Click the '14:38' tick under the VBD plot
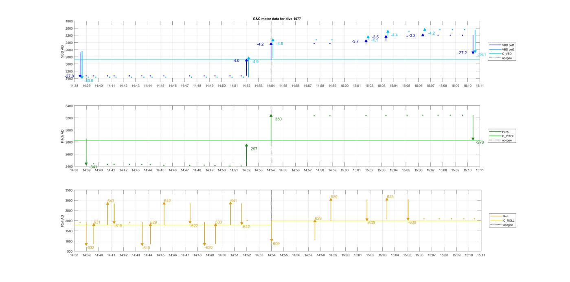Viewport: 570px width, 282px height. coord(74,86)
